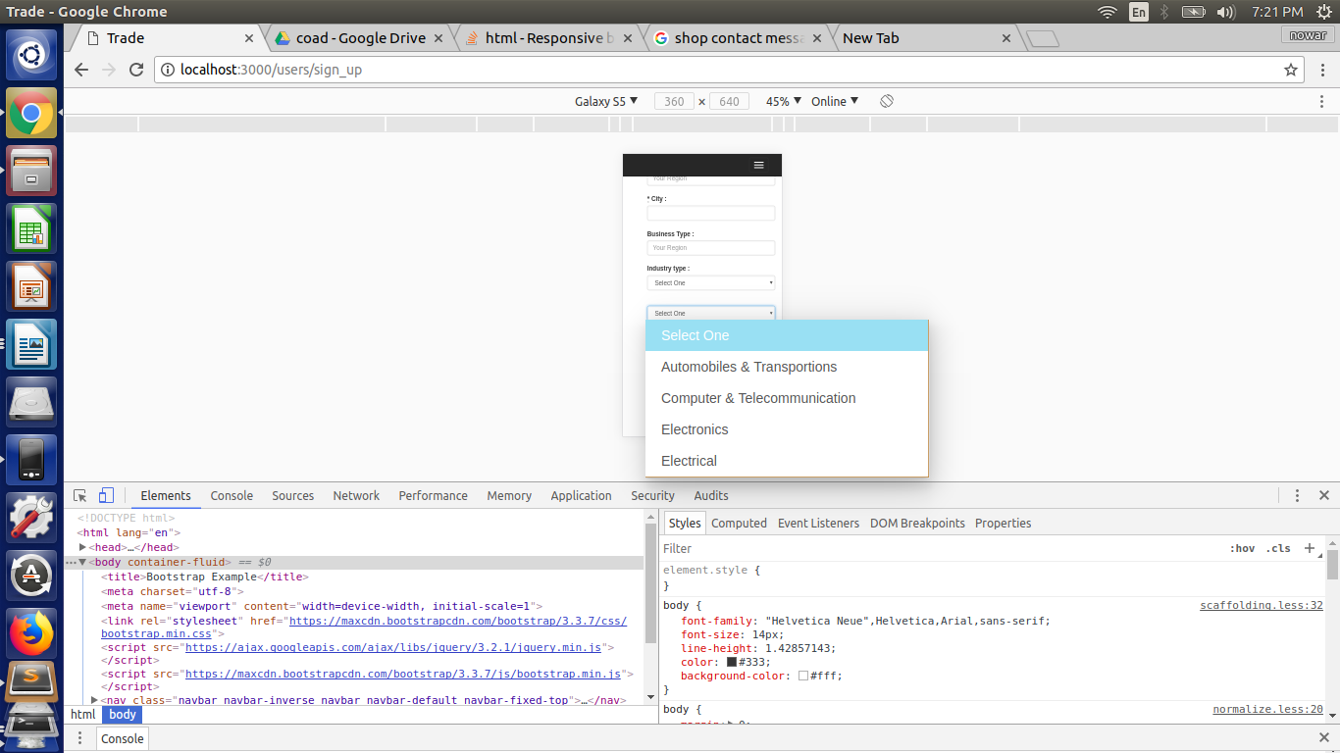The width and height of the screenshot is (1340, 753).
Task: Go back to the previous page
Action: pyautogui.click(x=81, y=70)
